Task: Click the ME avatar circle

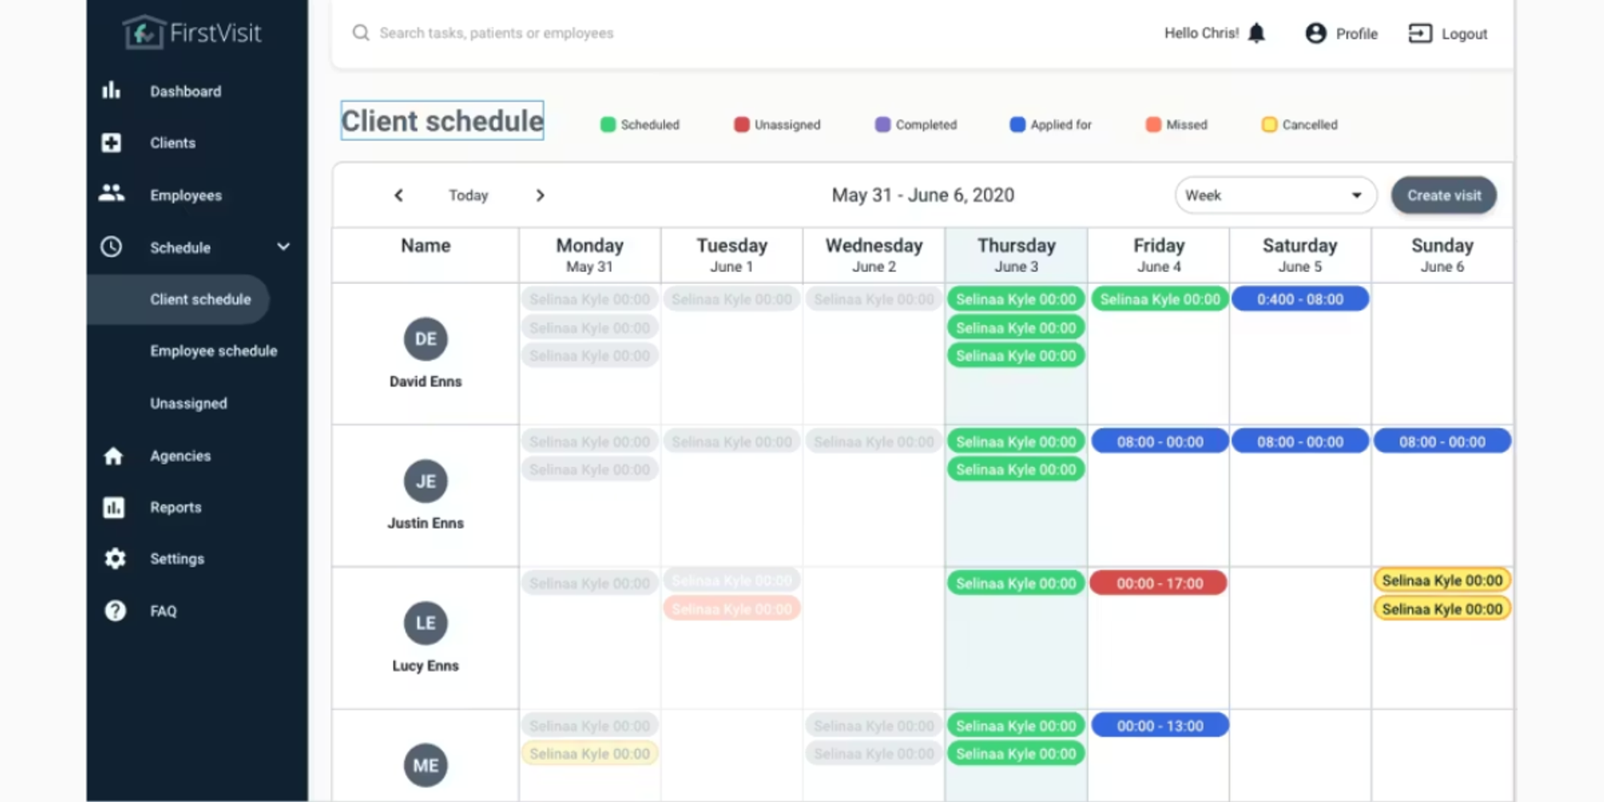Action: pyautogui.click(x=426, y=765)
